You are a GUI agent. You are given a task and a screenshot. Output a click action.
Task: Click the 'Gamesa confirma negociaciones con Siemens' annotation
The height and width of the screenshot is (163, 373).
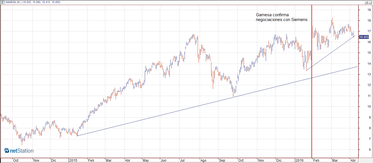[282, 17]
